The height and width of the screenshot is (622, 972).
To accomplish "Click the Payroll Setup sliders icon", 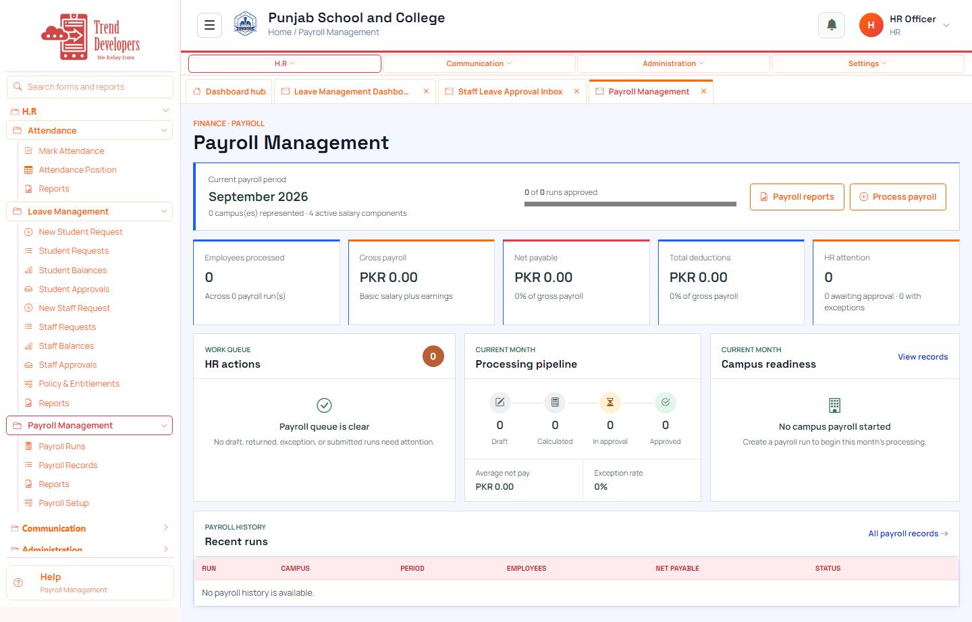I will pyautogui.click(x=28, y=503).
